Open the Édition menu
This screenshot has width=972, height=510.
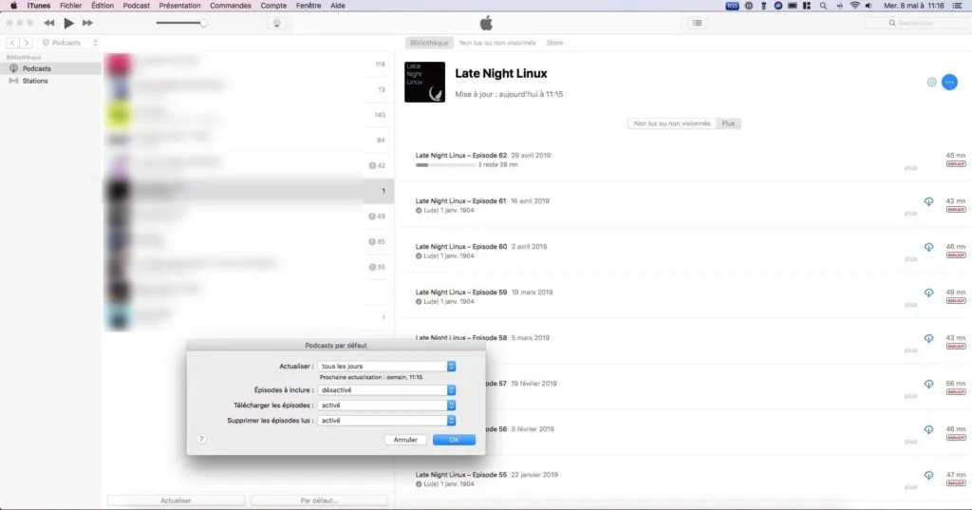pyautogui.click(x=103, y=6)
